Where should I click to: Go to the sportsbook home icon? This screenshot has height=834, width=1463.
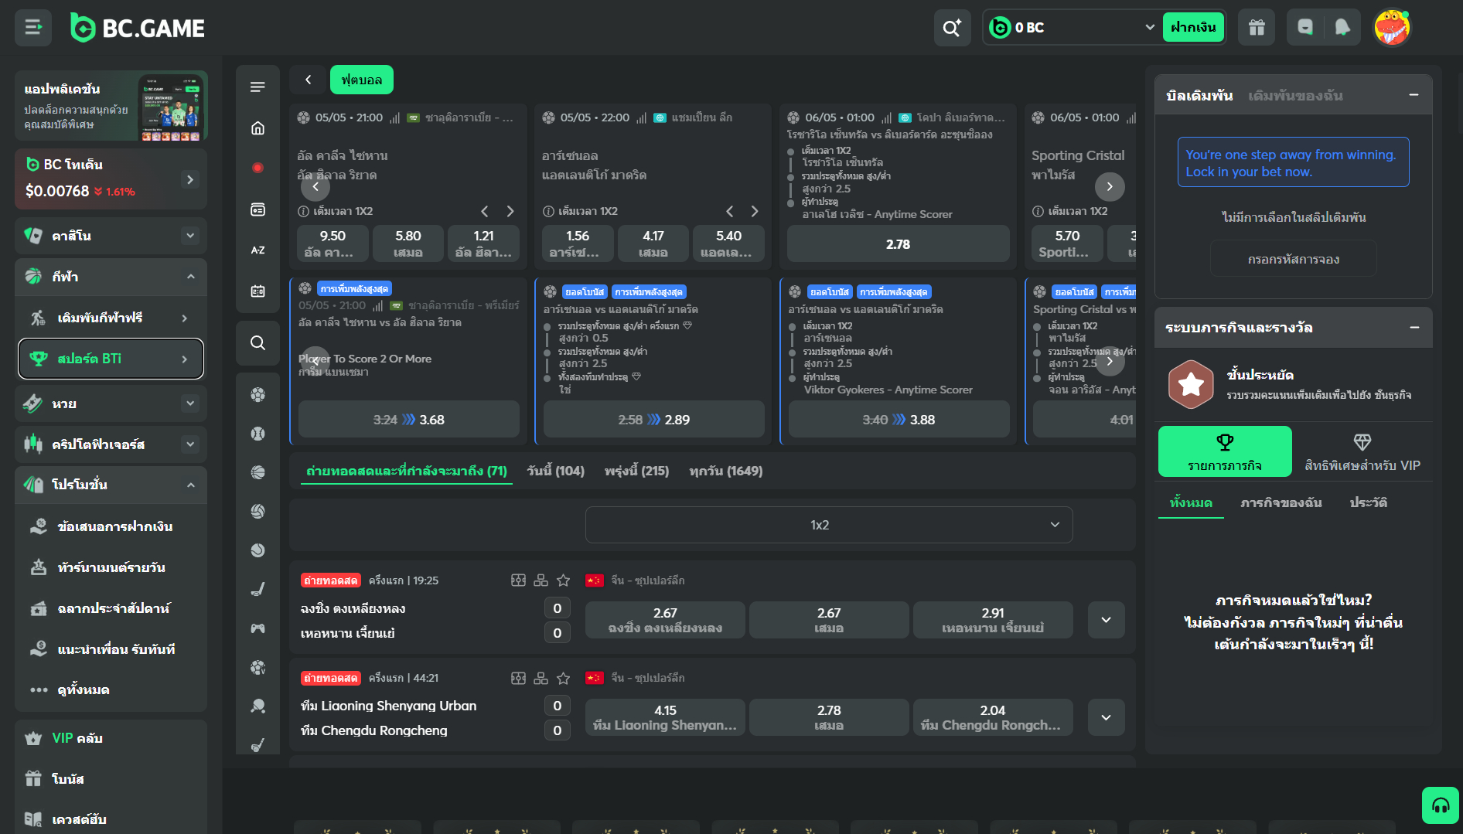point(257,128)
